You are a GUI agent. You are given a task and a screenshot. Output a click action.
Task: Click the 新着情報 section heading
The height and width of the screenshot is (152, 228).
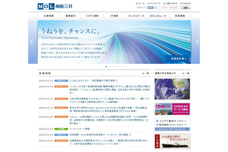click(x=45, y=73)
